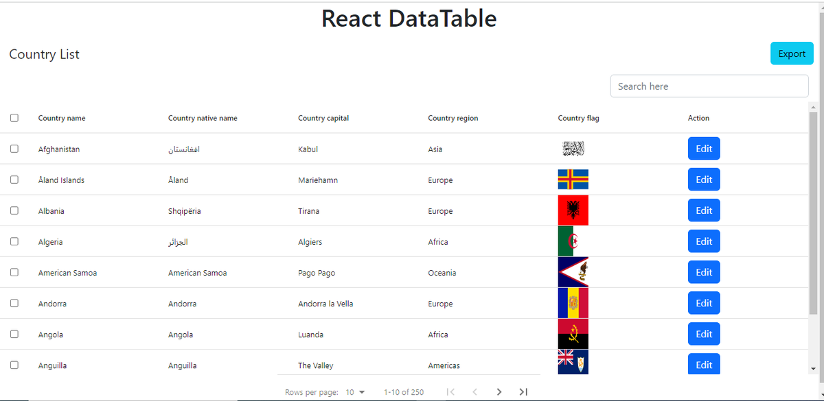Screen dimensions: 824x401
Task: Check the Åland Islands row checkbox
Action: (14, 180)
